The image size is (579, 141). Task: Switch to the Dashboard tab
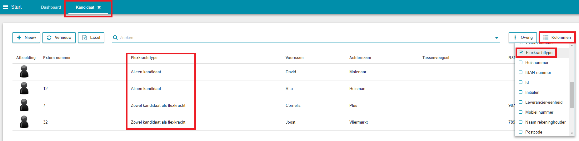51,7
